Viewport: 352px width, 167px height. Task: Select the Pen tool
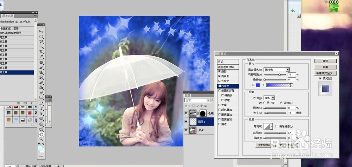coord(41,103)
